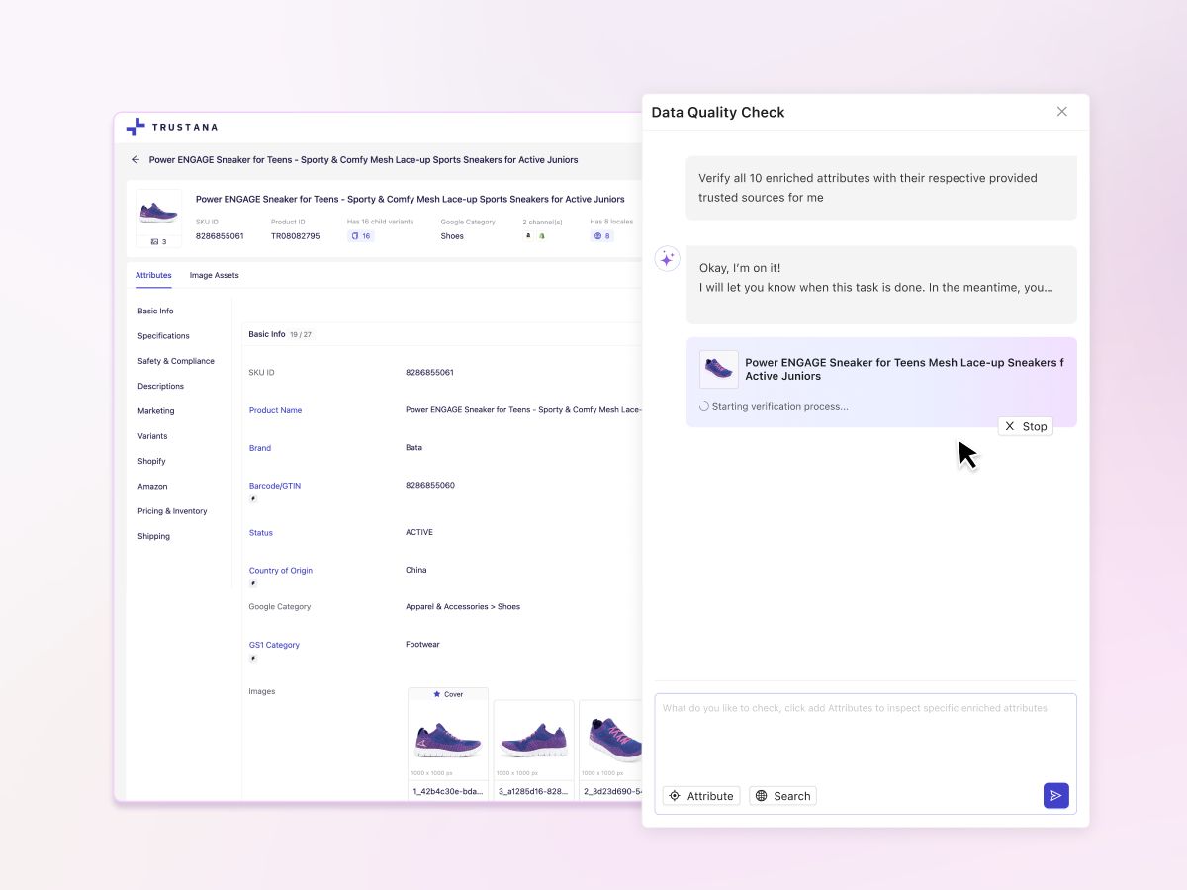Click the Trustana logo icon
Screen dimensions: 1187x890
[x=136, y=127]
